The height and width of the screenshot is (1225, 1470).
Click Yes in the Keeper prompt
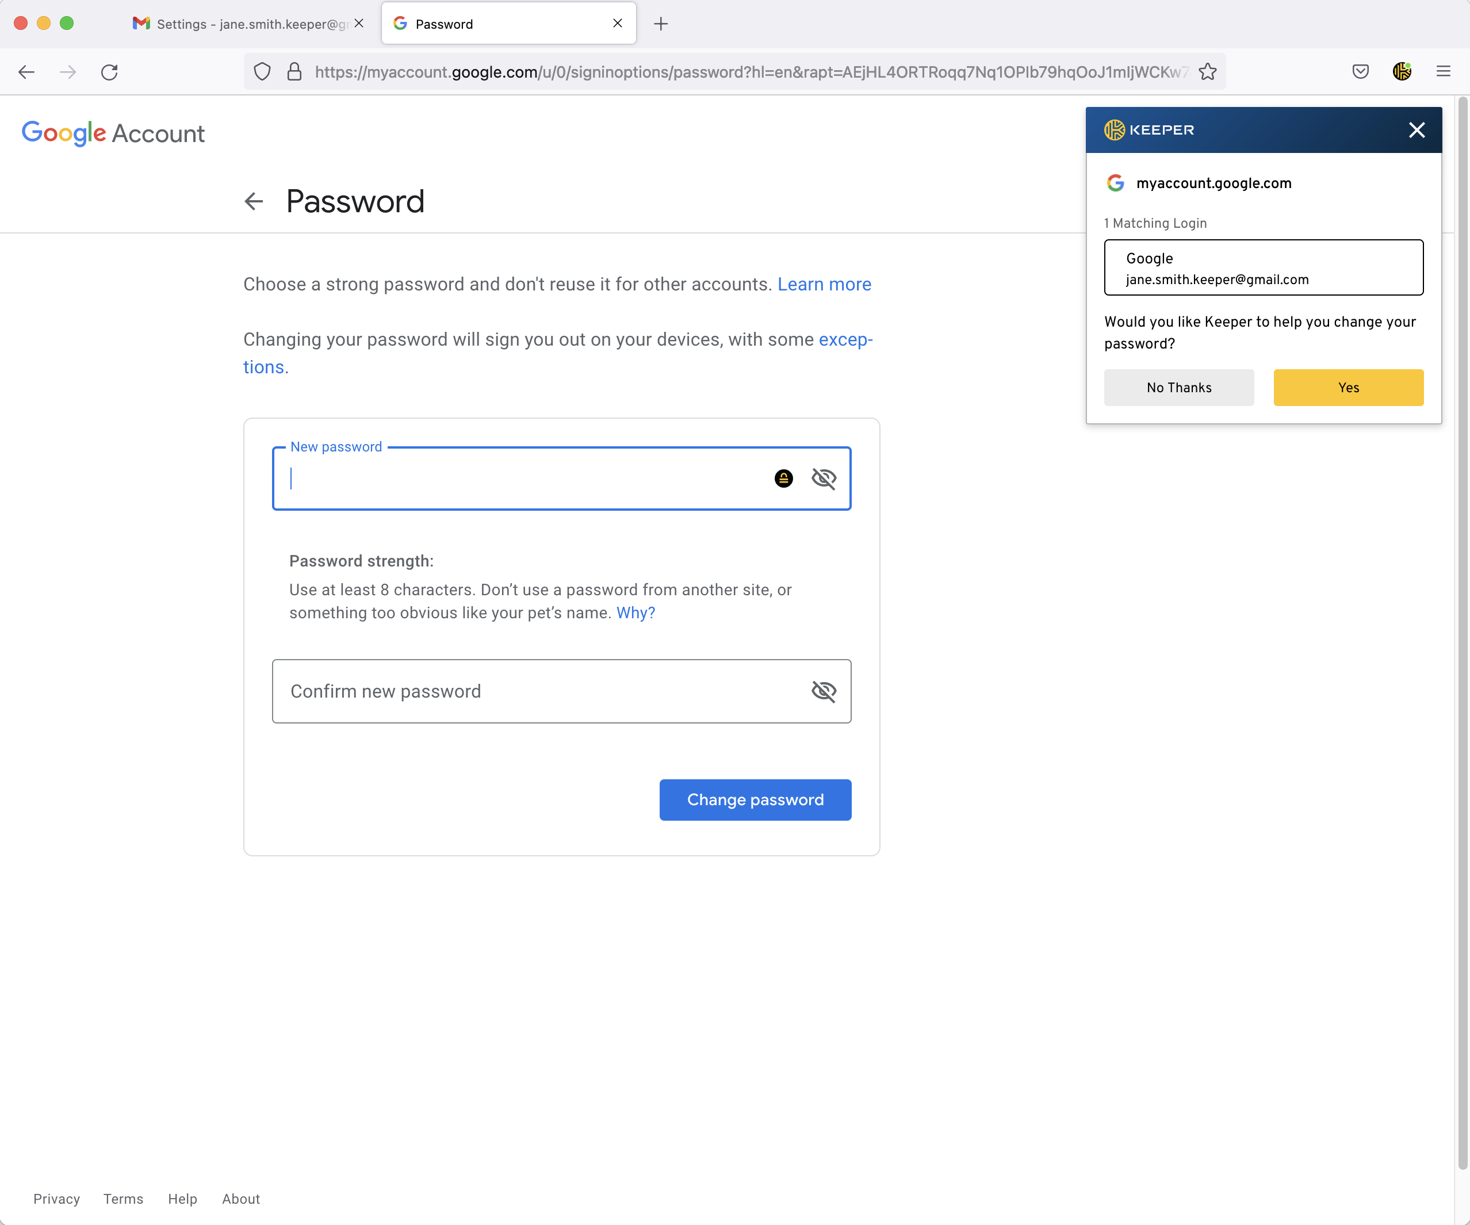tap(1348, 387)
